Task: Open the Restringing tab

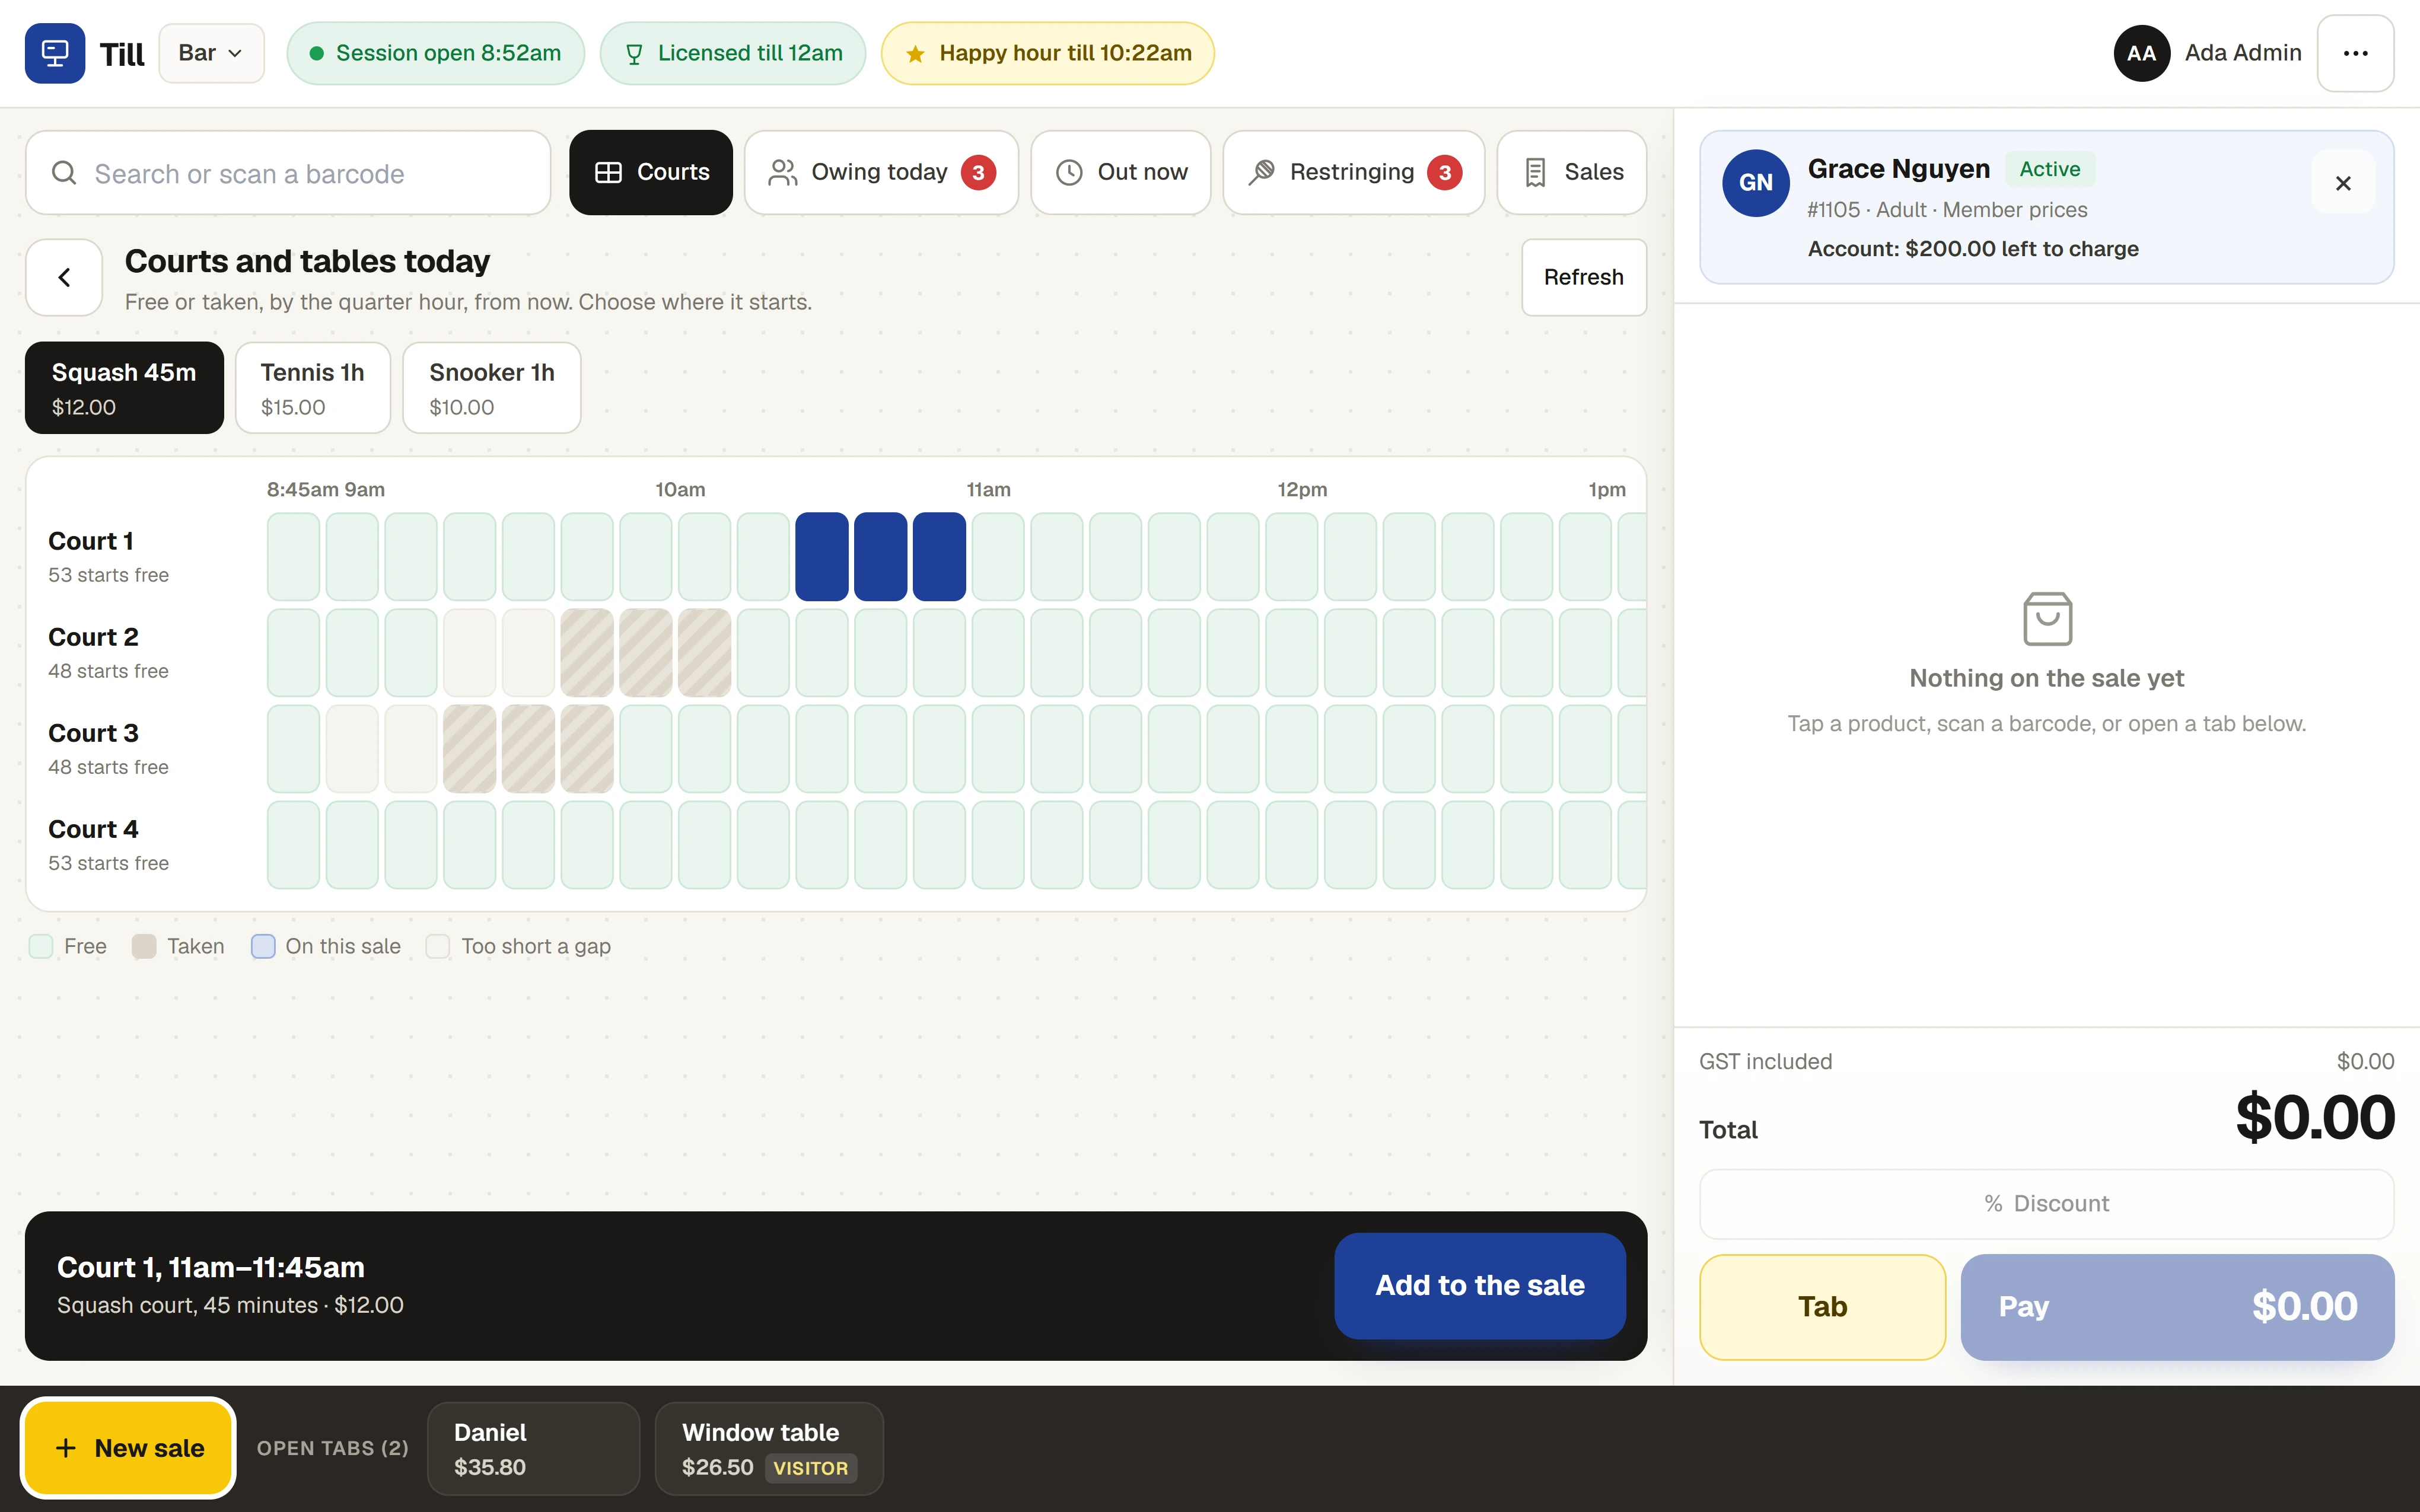Action: tap(1353, 172)
